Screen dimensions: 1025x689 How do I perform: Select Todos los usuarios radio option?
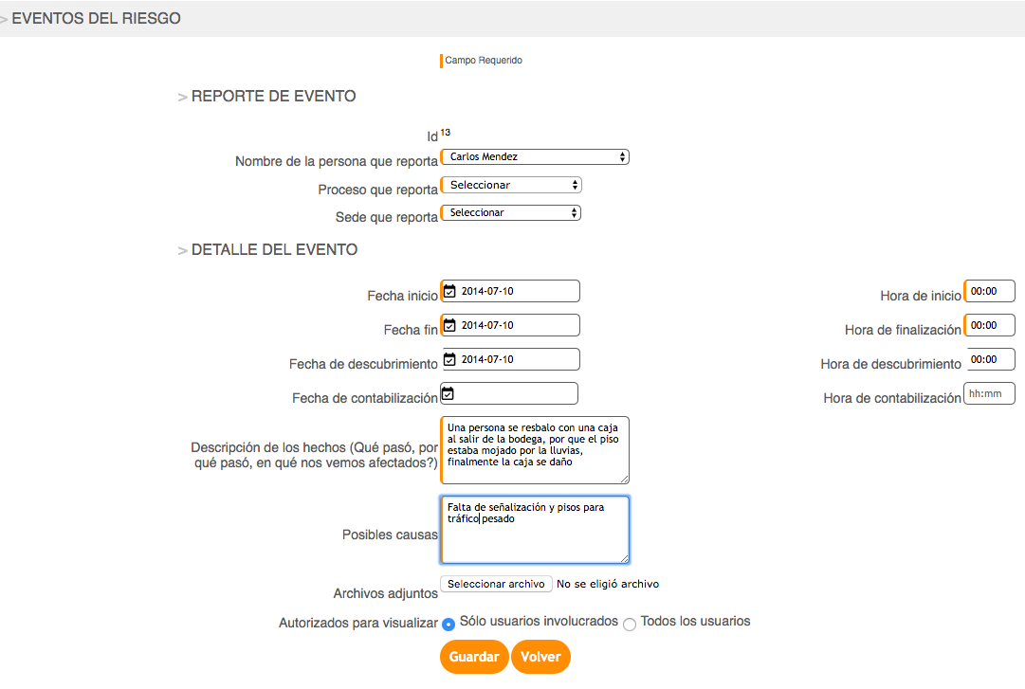630,625
